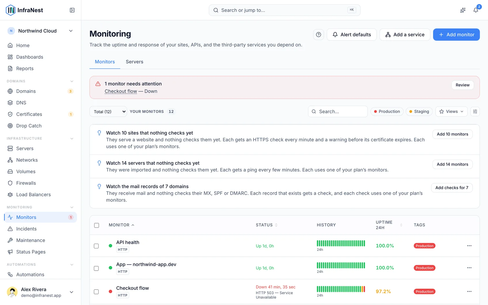The image size is (488, 305).
Task: Switch to the Monitors tab
Action: [105, 62]
